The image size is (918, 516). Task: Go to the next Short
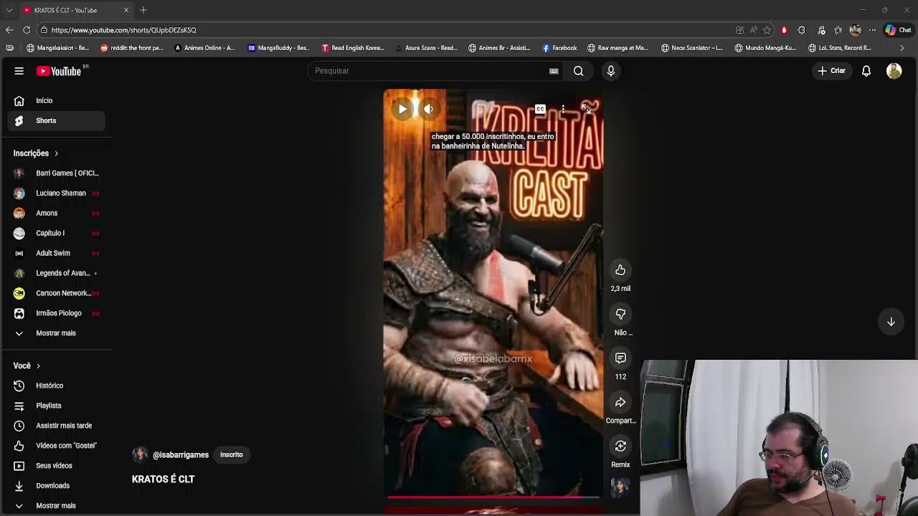[x=891, y=322]
